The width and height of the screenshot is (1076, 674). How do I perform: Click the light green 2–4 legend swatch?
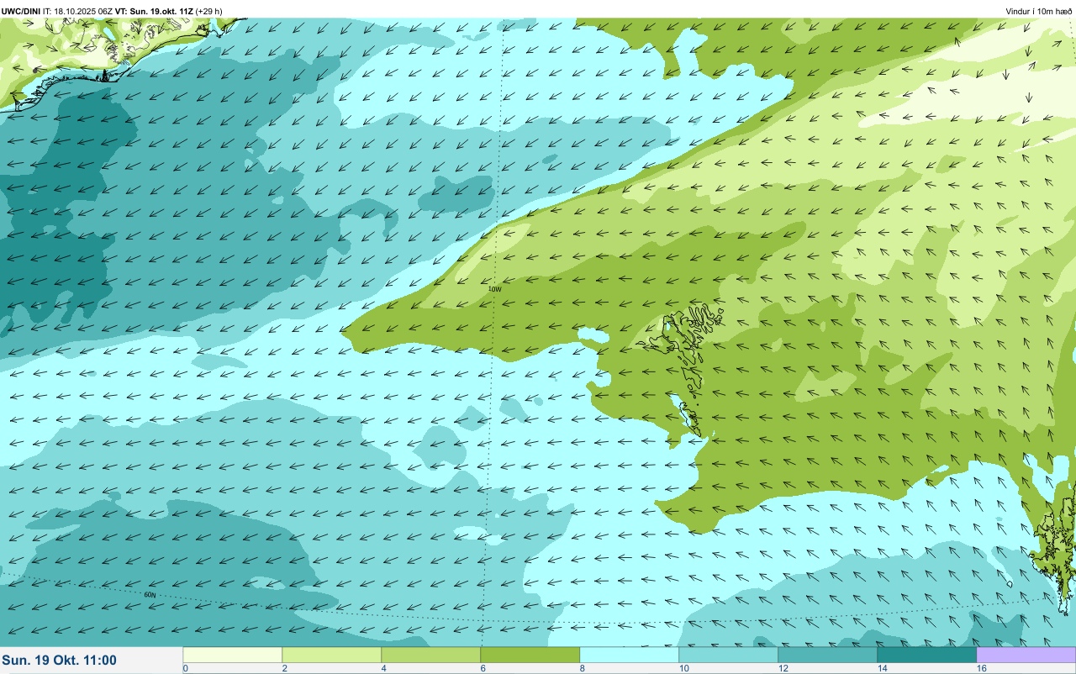332,654
